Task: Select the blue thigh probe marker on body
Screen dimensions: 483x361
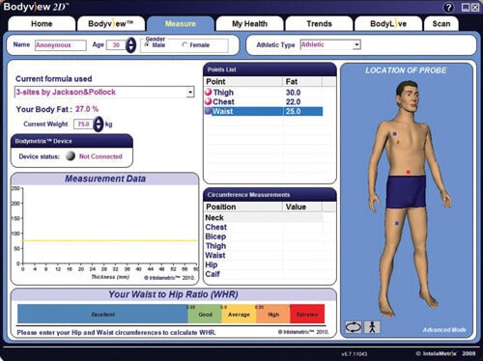Action: pos(397,223)
